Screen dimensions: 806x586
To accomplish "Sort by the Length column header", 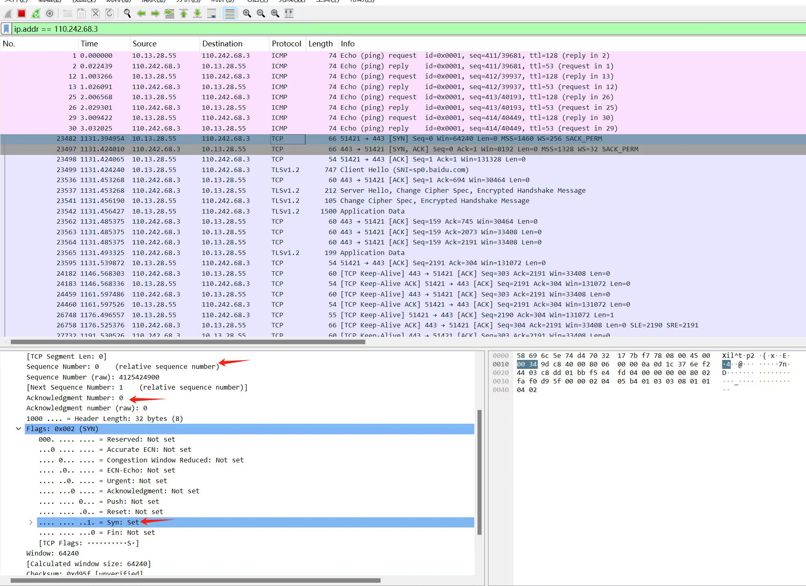I will point(322,44).
